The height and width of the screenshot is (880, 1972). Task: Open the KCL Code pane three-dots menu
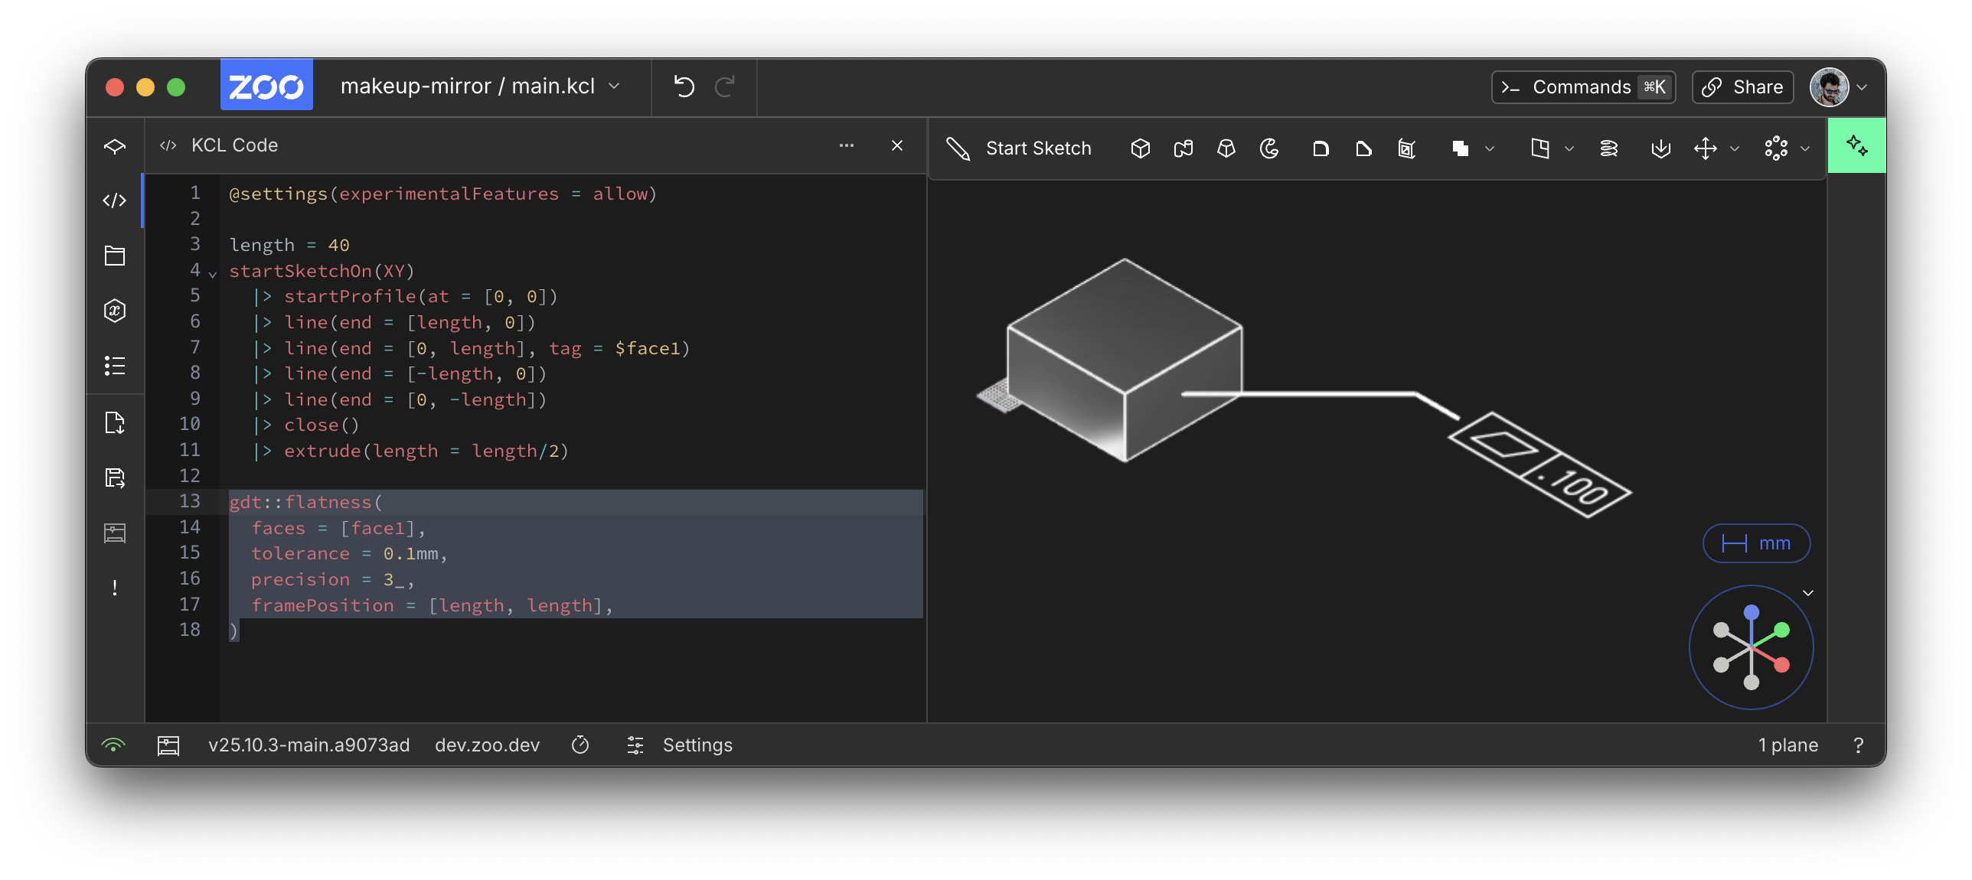[x=846, y=145]
